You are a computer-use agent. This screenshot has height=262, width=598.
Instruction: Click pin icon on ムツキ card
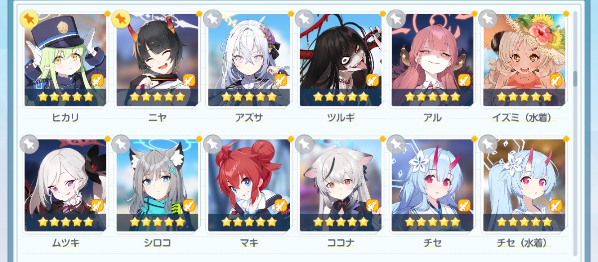click(29, 144)
